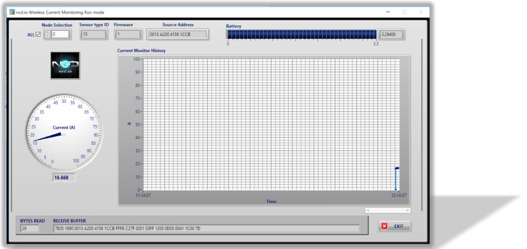Click the Battery level bar

click(302, 35)
